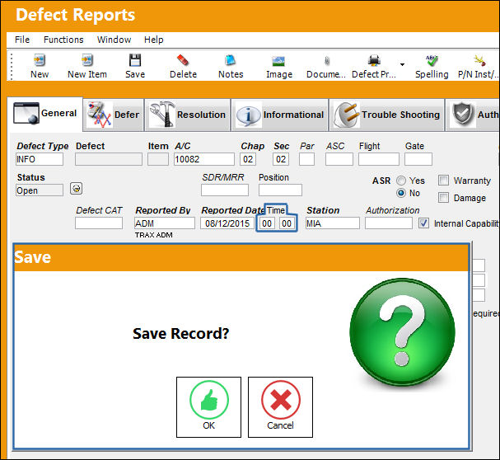Switch to the Auth tab
This screenshot has height=460, width=500.
click(473, 115)
